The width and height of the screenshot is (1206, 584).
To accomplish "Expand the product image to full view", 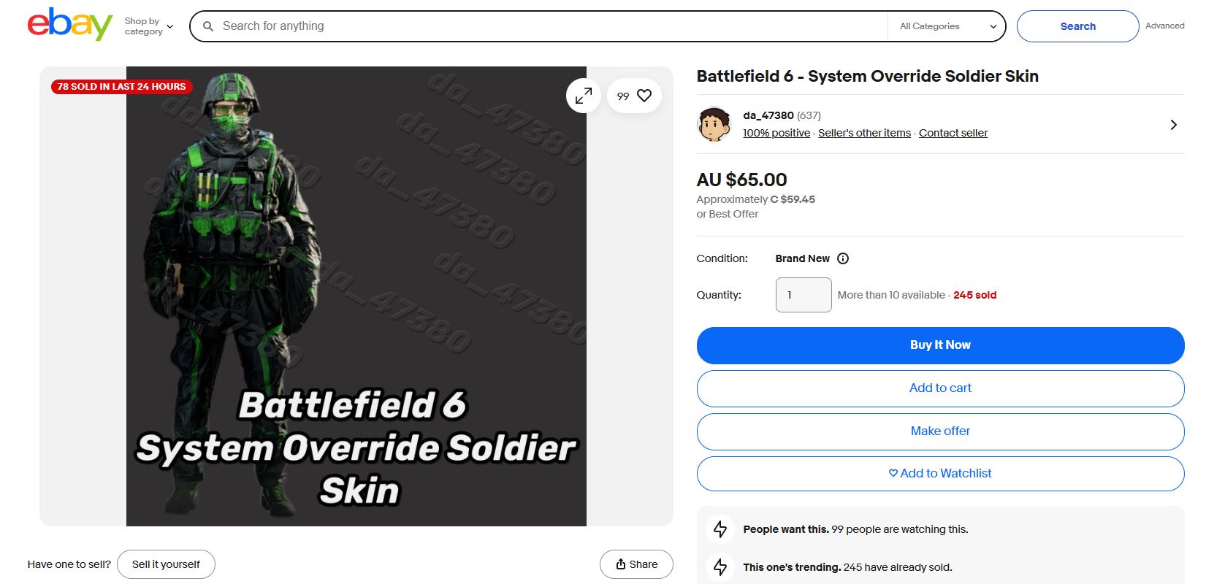I will 584,96.
